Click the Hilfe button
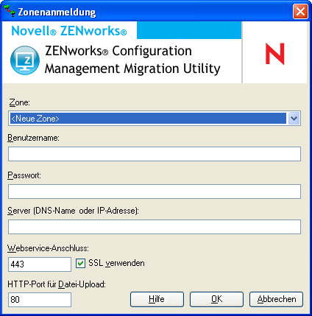312x316 pixels. click(157, 299)
